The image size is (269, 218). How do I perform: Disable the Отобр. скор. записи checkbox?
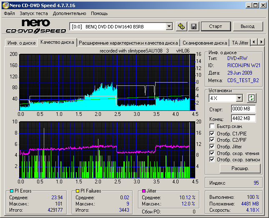212,159
